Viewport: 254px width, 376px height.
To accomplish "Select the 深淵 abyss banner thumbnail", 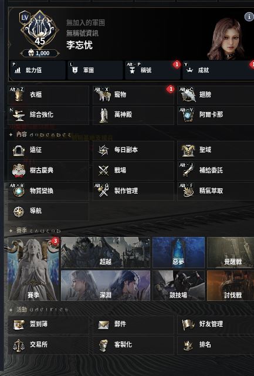I will pyautogui.click(x=106, y=286).
